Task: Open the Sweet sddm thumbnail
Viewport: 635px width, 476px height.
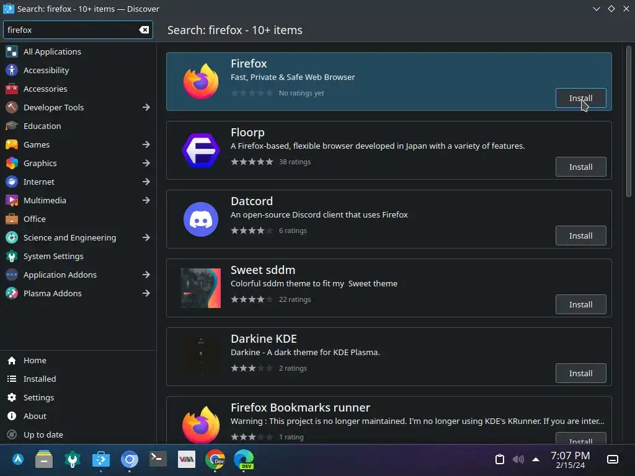Action: tap(201, 288)
